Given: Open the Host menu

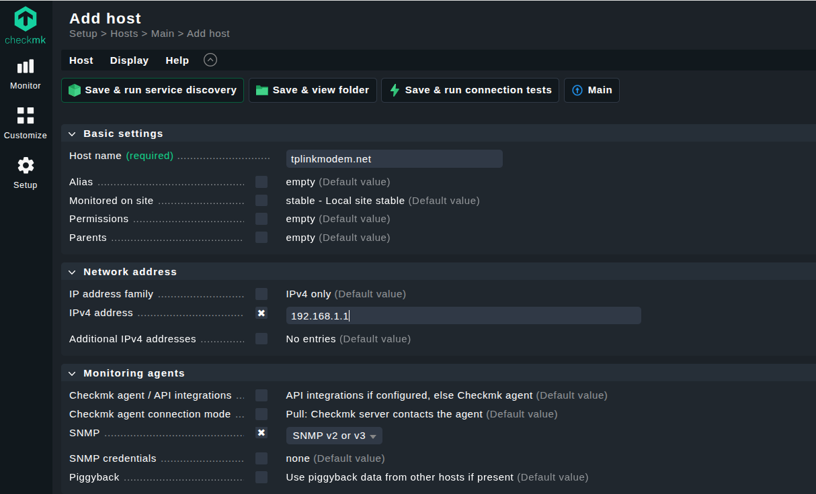Looking at the screenshot, I should coord(81,60).
